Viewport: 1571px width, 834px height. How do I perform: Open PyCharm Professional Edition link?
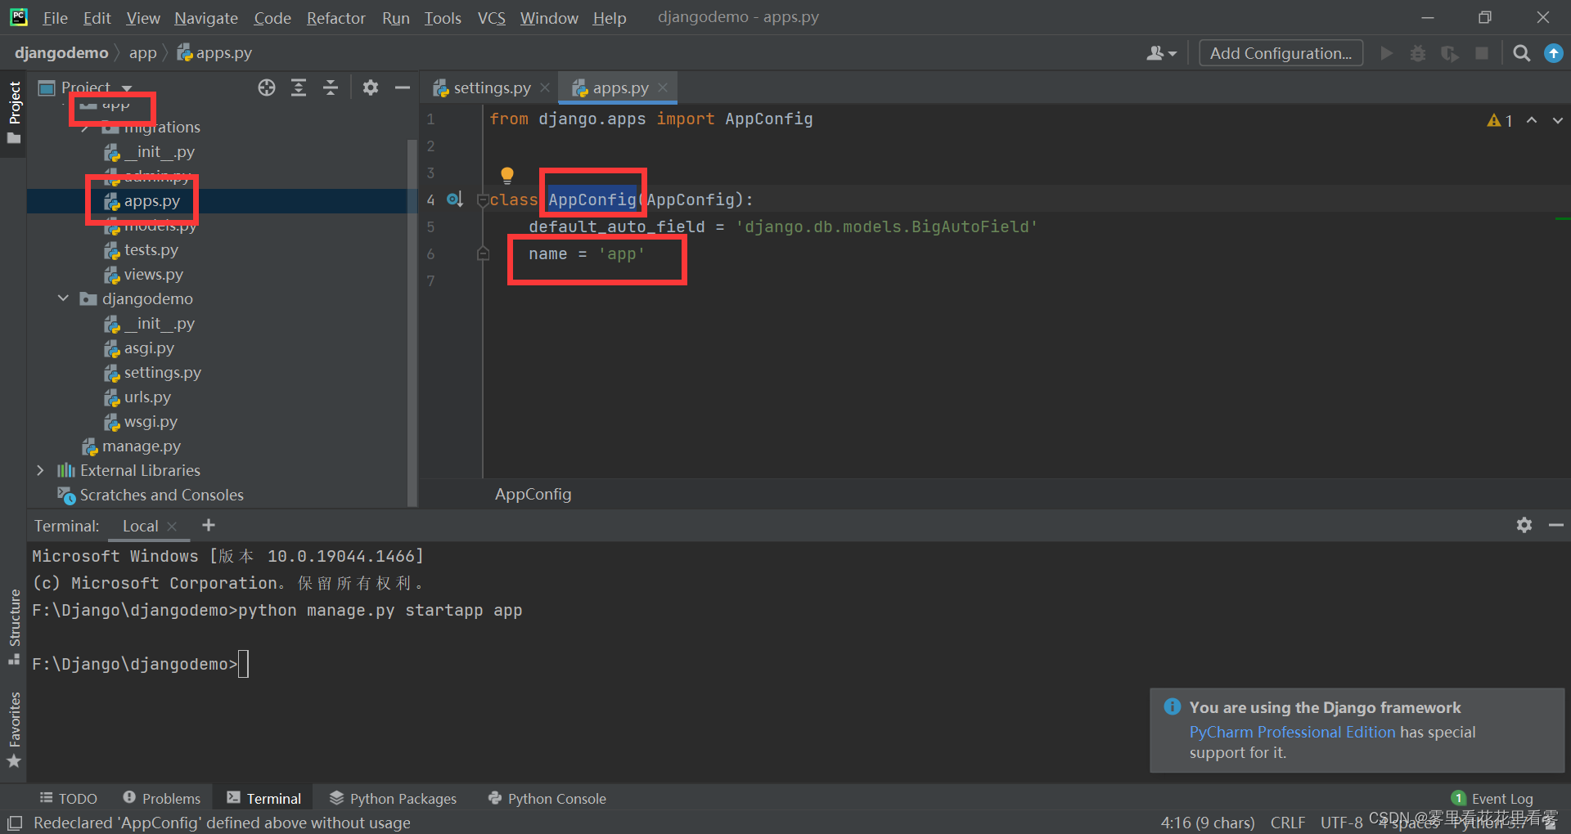[x=1292, y=732]
